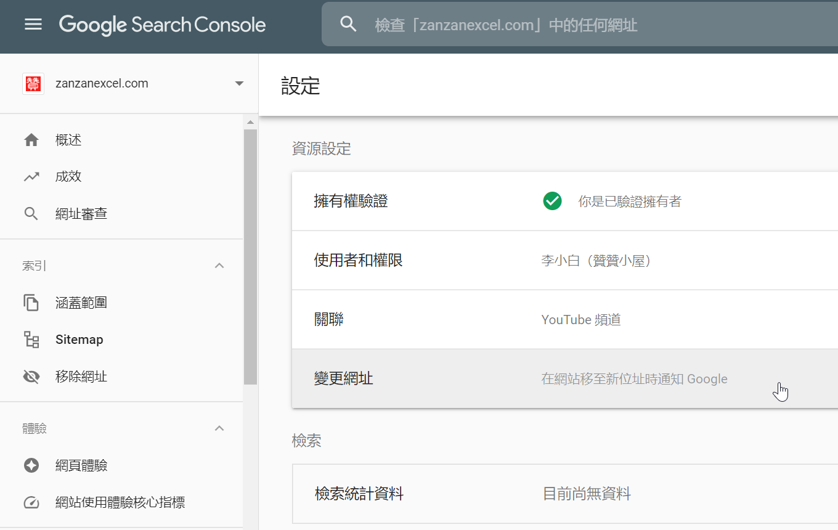Click the search magnifier icon in URL bar
The width and height of the screenshot is (838, 530).
[x=349, y=25]
